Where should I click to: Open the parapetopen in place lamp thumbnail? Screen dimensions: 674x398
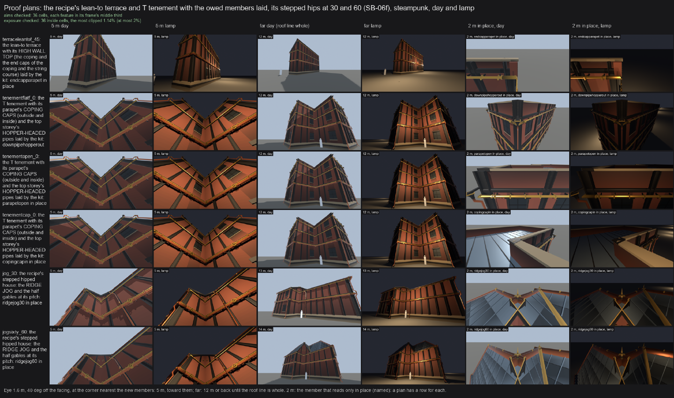[622, 180]
